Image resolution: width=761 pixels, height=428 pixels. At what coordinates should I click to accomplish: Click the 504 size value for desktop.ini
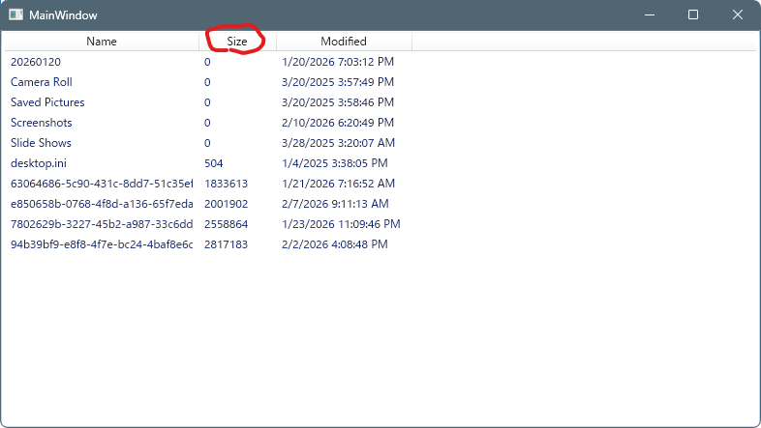click(x=213, y=163)
